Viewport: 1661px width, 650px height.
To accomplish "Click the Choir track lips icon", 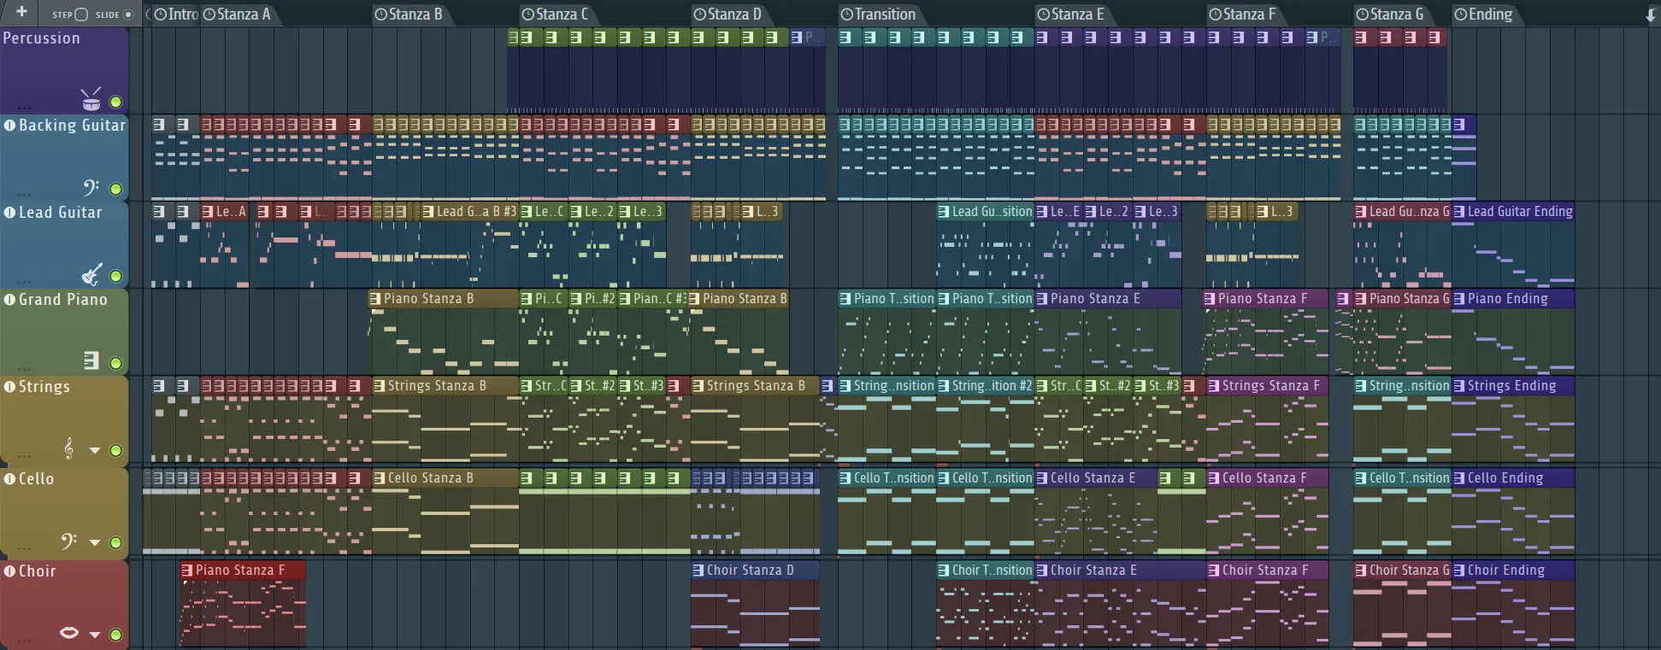I will (69, 633).
